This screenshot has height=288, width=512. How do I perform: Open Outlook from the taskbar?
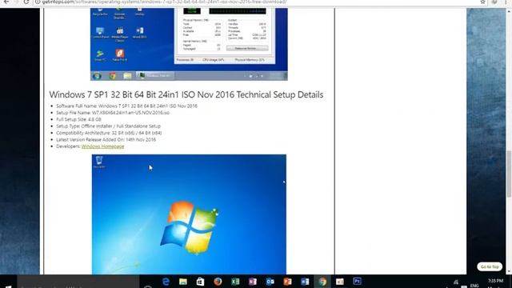click(270, 282)
